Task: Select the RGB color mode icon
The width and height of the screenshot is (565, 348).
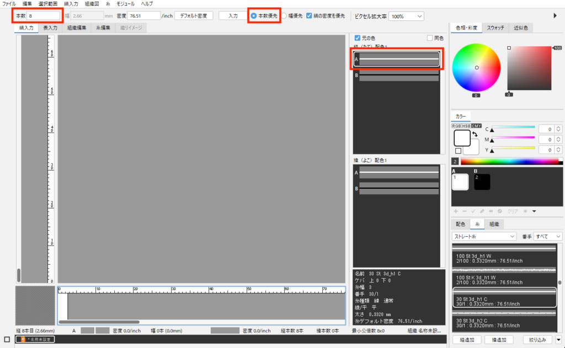Action: tap(456, 126)
